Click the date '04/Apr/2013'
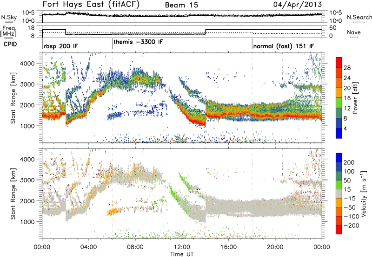Image resolution: width=372 pixels, height=257 pixels. 298,4
